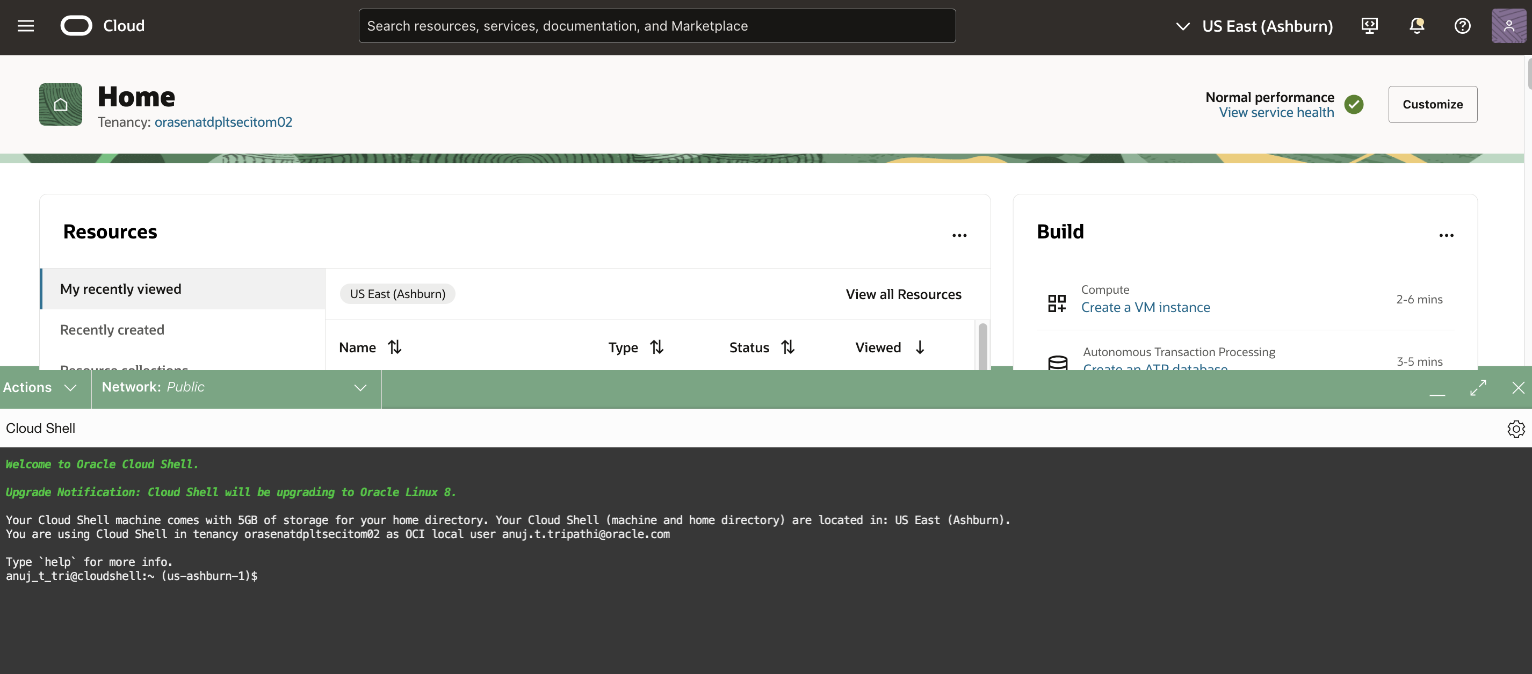Select the Recently created tab
Image resolution: width=1532 pixels, height=674 pixels.
[112, 330]
